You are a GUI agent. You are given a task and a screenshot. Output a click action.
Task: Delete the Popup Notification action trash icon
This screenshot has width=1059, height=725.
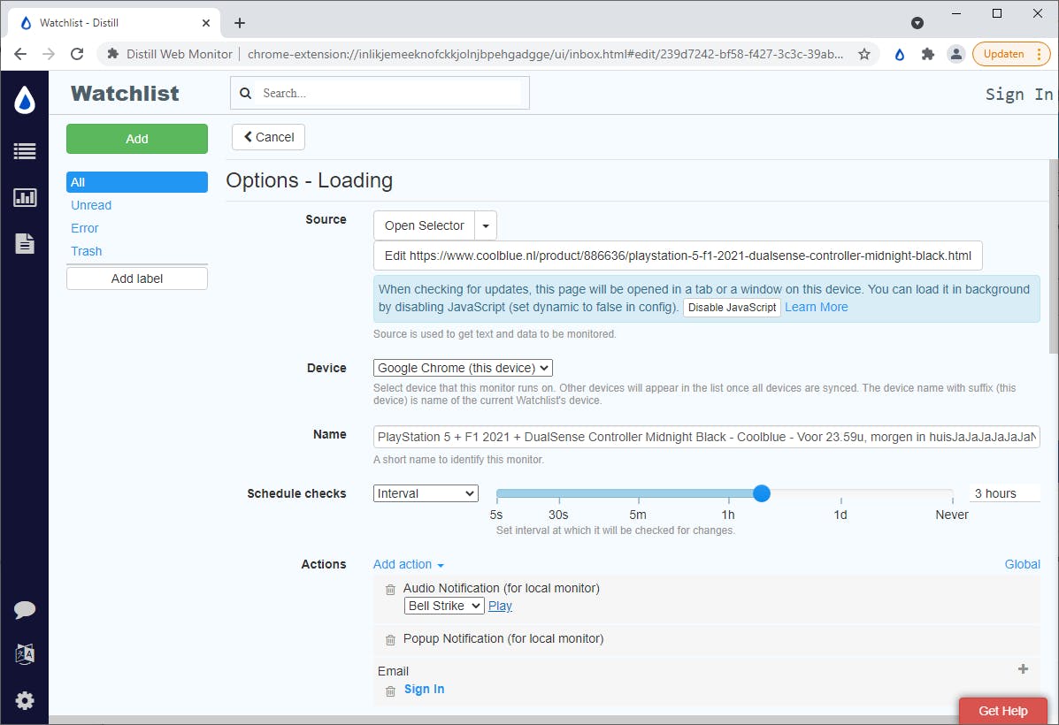point(390,639)
